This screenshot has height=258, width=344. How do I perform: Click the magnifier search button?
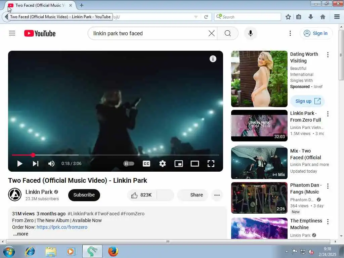point(228,33)
